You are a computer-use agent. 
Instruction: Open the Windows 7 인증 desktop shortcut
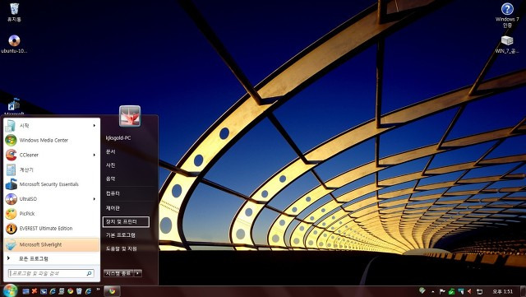[x=507, y=15]
